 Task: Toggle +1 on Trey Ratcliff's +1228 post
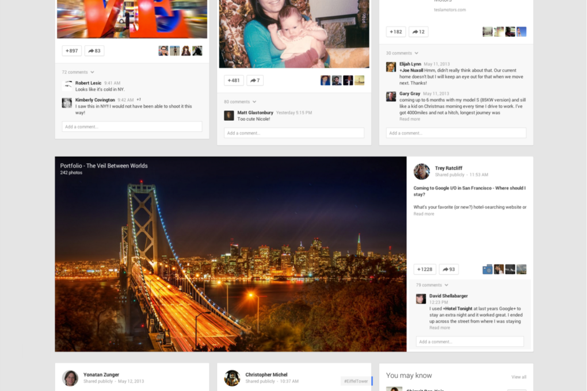click(x=425, y=269)
